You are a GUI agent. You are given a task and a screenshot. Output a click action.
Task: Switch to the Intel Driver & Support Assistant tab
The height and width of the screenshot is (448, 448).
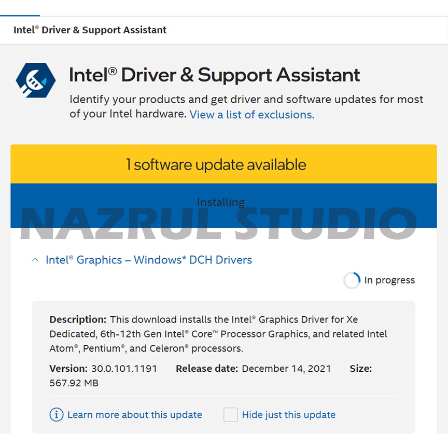88,30
